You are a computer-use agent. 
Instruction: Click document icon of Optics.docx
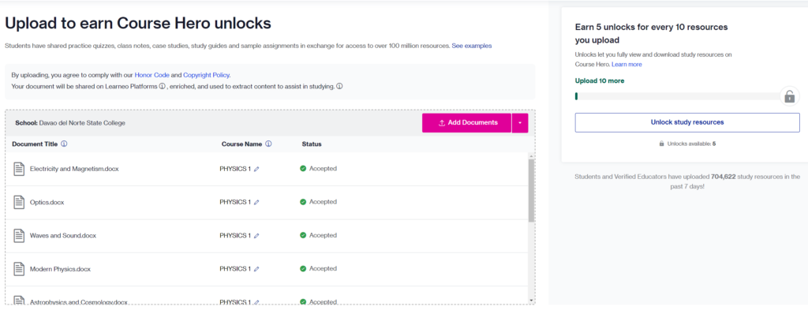click(19, 202)
